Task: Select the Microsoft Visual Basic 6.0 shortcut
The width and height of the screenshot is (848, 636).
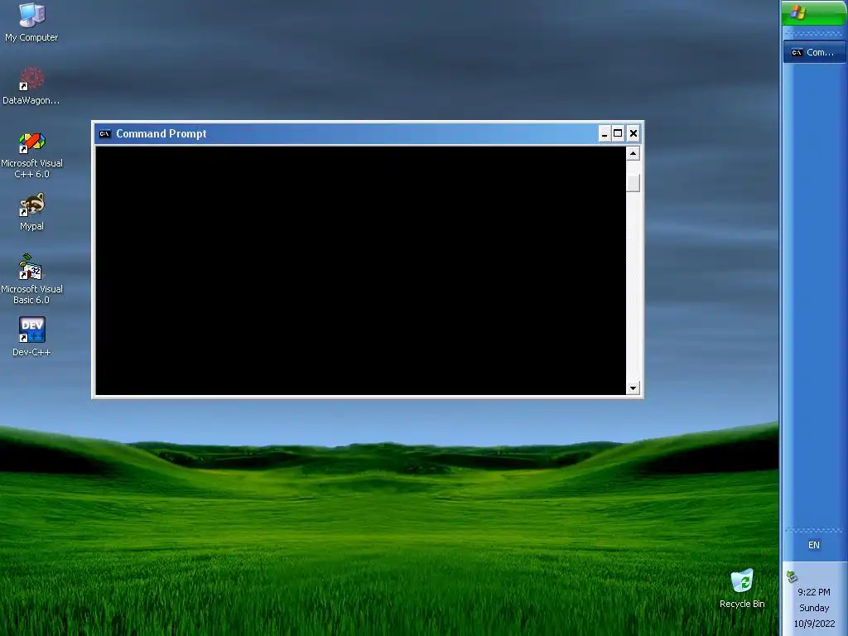Action: pos(31,279)
